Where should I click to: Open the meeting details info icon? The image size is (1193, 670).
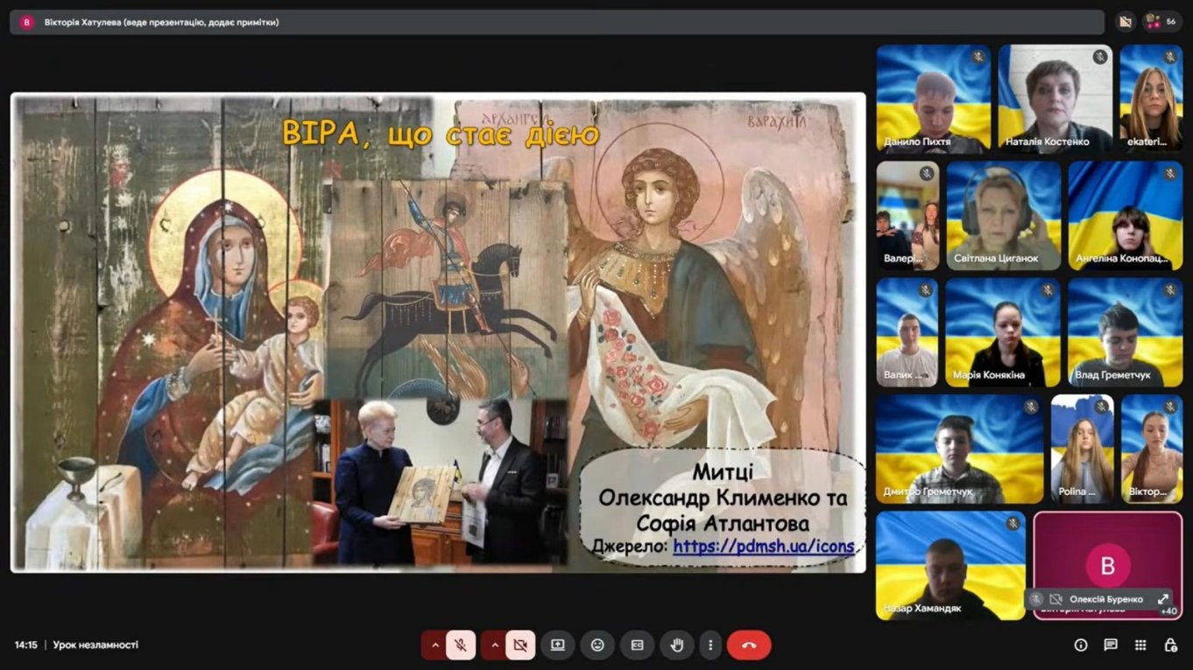point(1081,646)
